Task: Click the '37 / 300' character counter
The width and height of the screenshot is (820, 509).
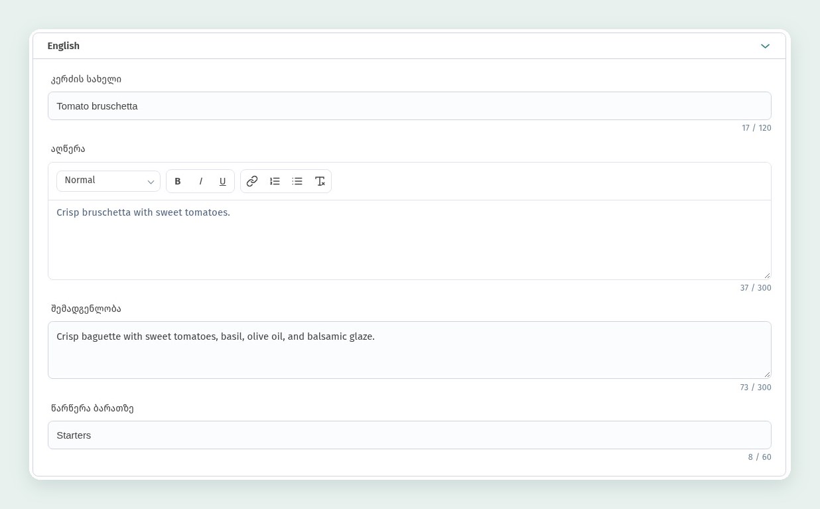Action: click(756, 288)
